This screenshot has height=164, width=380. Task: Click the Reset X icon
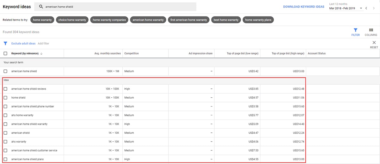coord(374,42)
